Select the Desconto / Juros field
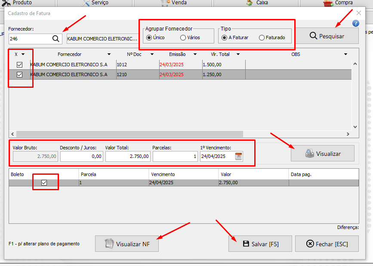373x266 pixels. click(x=81, y=156)
